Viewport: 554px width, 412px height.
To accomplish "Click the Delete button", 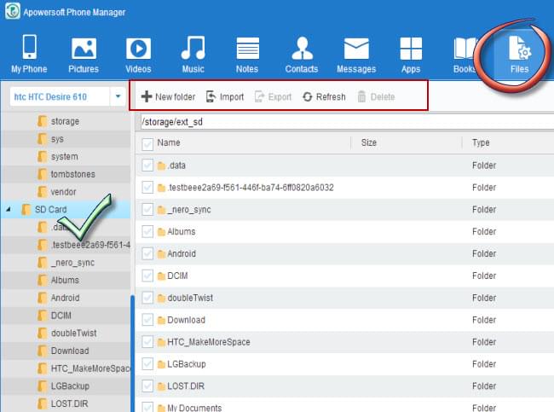I will 376,96.
